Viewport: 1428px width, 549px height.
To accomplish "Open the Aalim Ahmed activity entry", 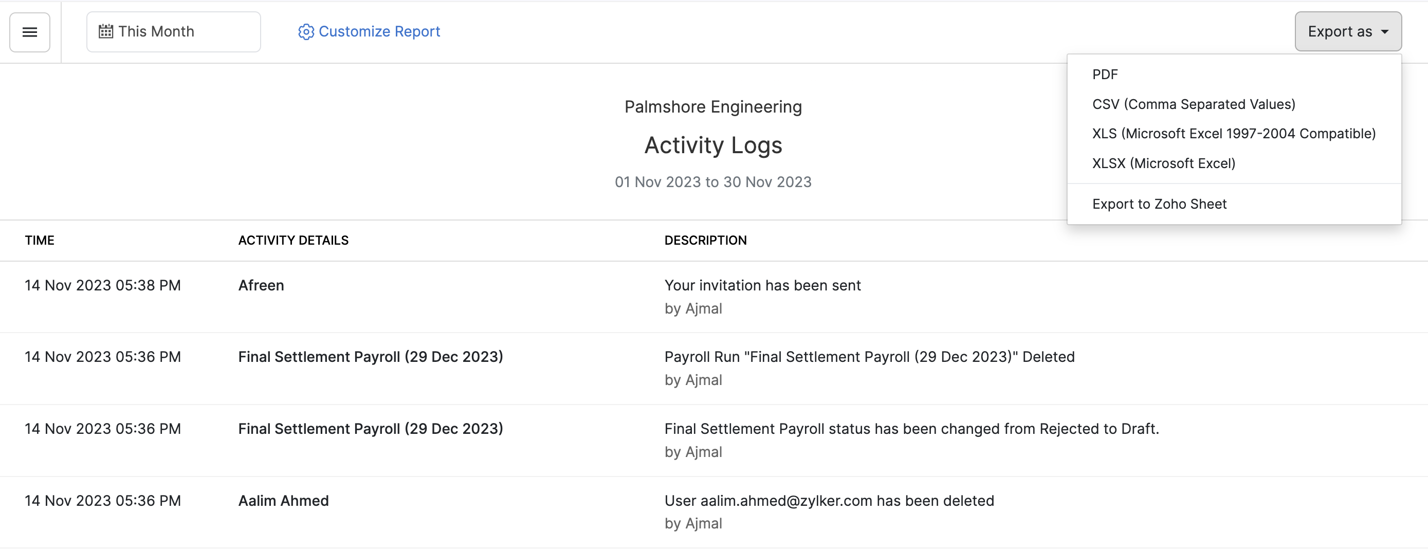I will (x=283, y=501).
